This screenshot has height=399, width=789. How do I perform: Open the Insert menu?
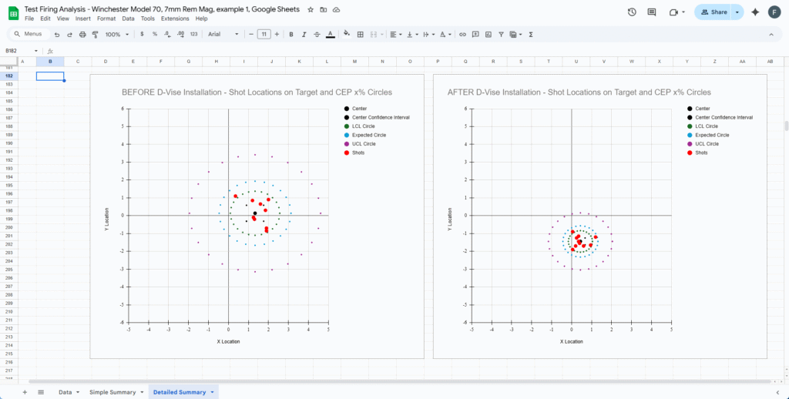(x=83, y=18)
